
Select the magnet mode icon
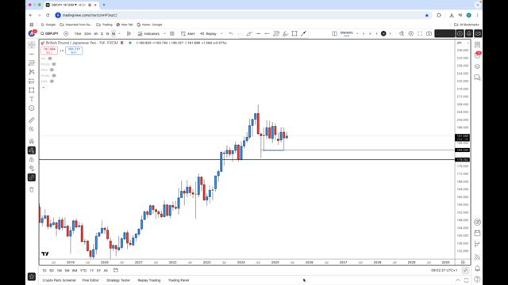click(32, 141)
